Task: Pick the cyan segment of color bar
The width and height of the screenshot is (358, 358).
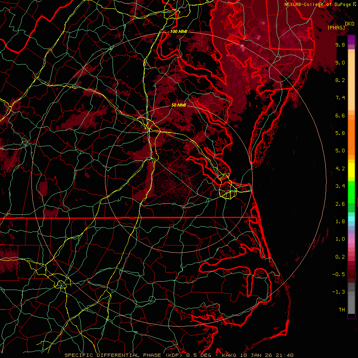Action: [x=351, y=219]
